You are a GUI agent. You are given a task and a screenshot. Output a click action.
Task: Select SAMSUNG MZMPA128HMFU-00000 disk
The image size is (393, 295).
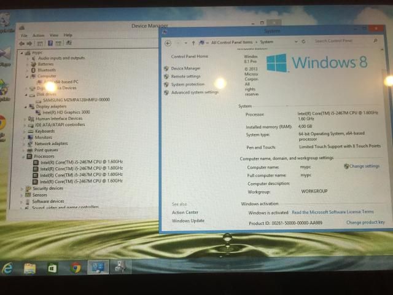point(76,100)
